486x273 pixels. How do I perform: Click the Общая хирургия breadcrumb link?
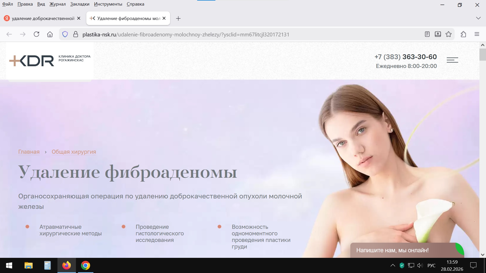point(74,152)
